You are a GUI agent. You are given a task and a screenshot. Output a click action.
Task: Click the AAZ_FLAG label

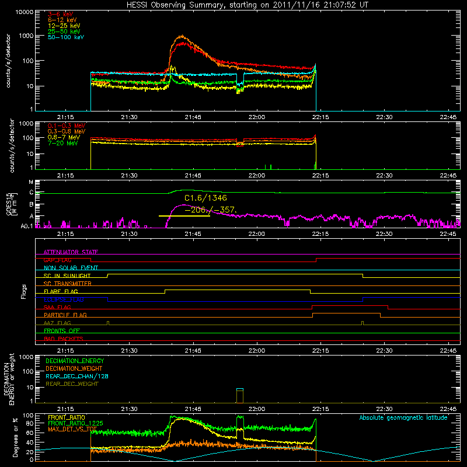point(57,323)
